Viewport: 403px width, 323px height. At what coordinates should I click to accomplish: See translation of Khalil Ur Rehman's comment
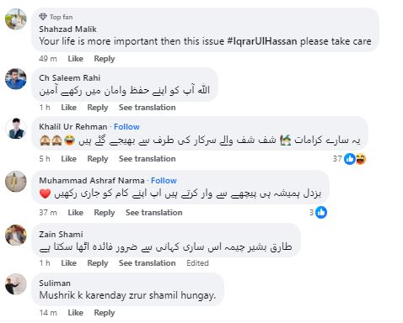[x=147, y=159]
